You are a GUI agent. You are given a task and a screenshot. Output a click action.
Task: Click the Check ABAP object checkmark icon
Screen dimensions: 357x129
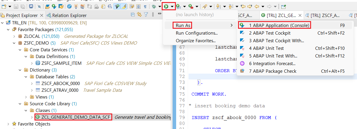click(x=69, y=6)
